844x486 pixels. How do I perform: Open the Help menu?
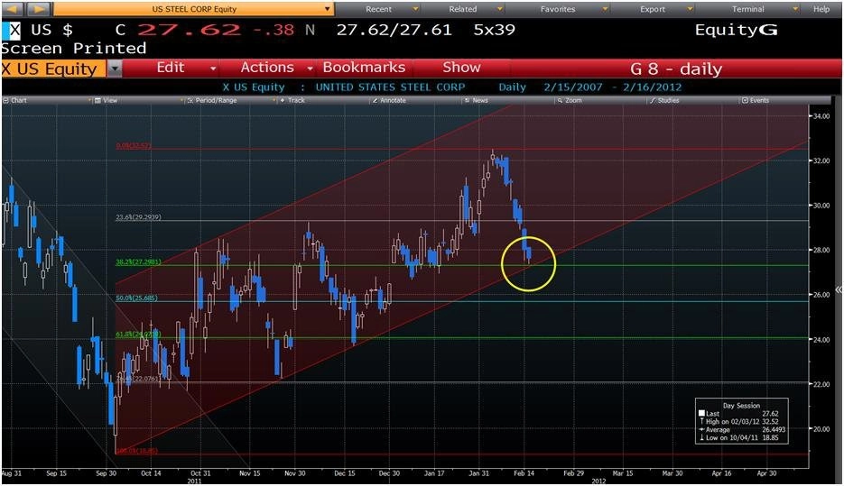pos(821,9)
